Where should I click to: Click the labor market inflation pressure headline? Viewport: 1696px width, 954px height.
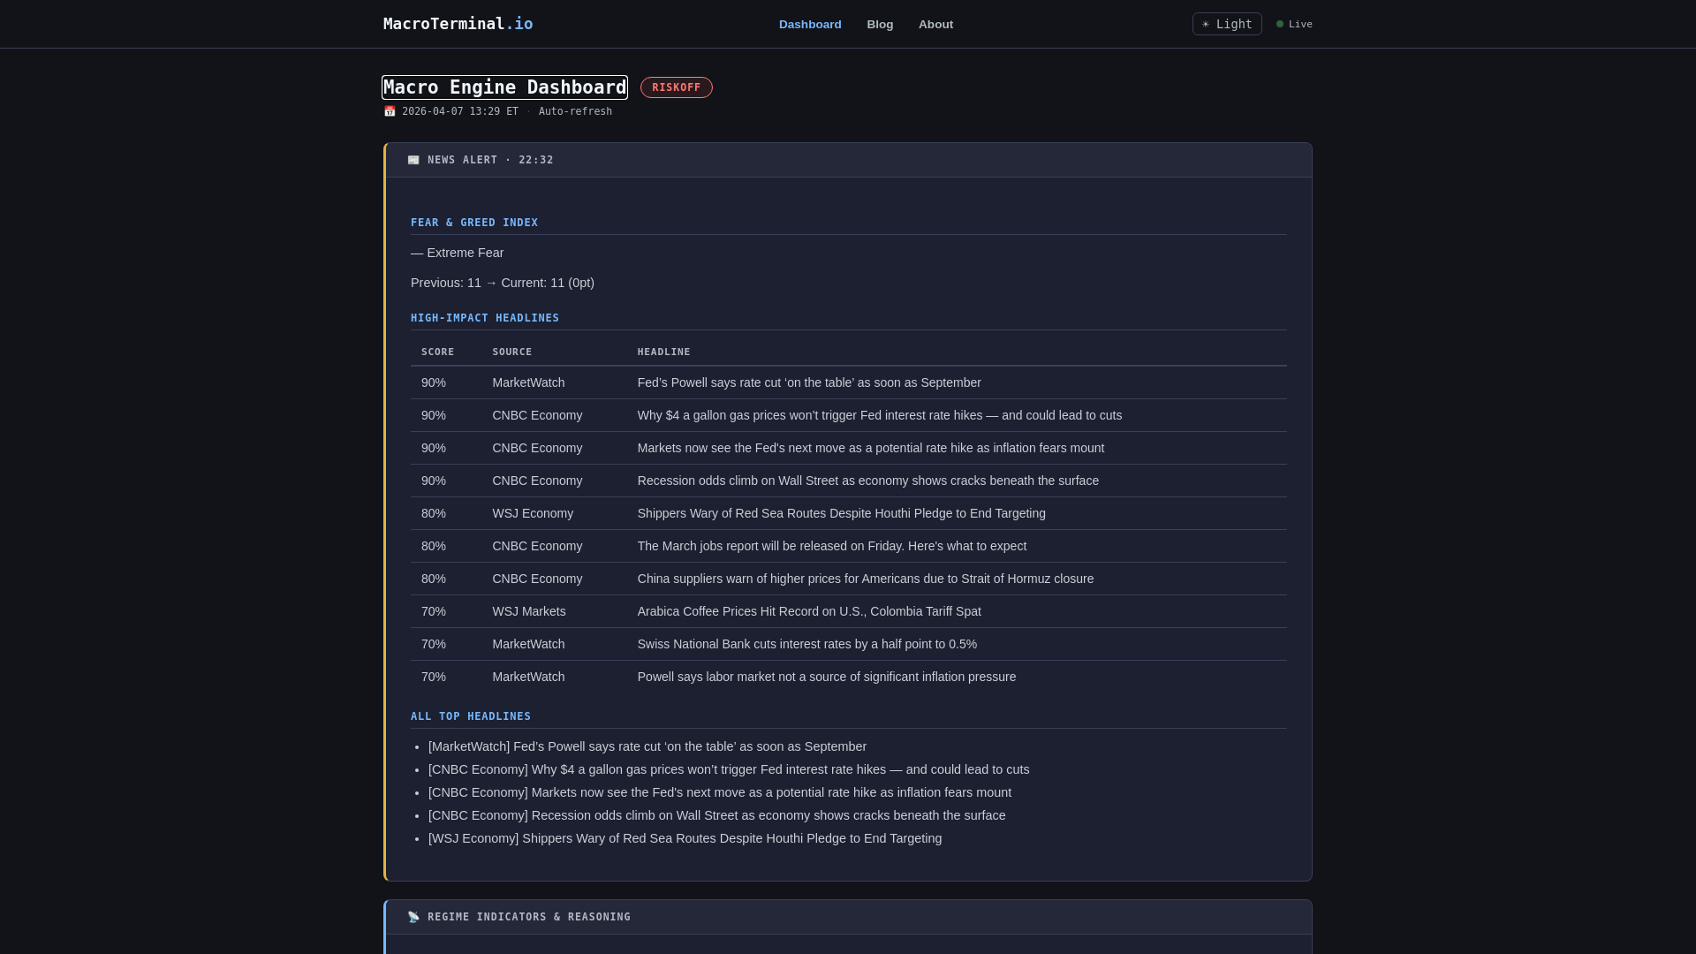pyautogui.click(x=827, y=677)
